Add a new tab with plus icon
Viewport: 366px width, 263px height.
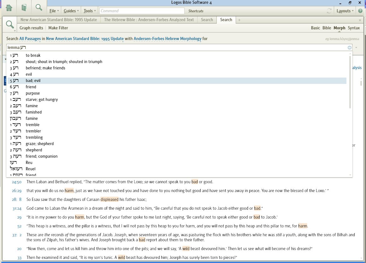239,20
